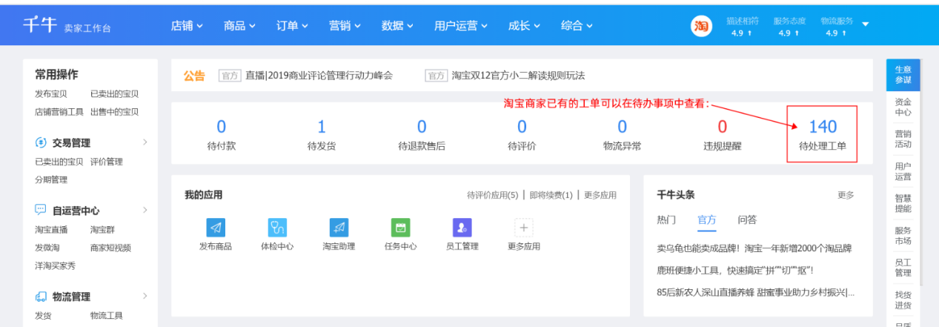Switch to the 问答 tab

747,220
